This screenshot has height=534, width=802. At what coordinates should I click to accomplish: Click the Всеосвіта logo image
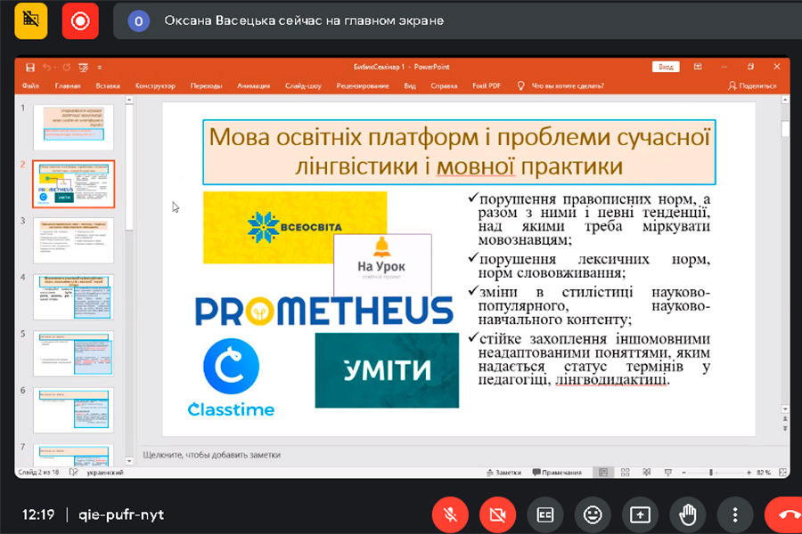(295, 228)
